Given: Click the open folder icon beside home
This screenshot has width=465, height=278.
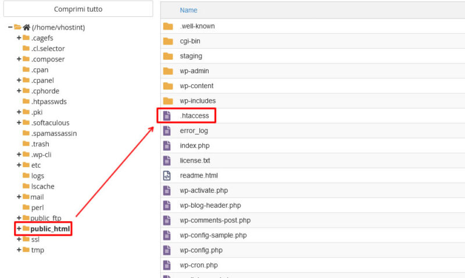Looking at the screenshot, I should click(17, 27).
